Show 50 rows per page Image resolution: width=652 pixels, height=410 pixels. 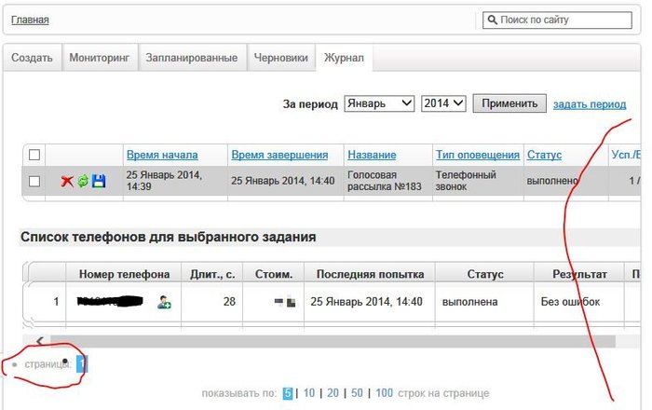click(357, 393)
